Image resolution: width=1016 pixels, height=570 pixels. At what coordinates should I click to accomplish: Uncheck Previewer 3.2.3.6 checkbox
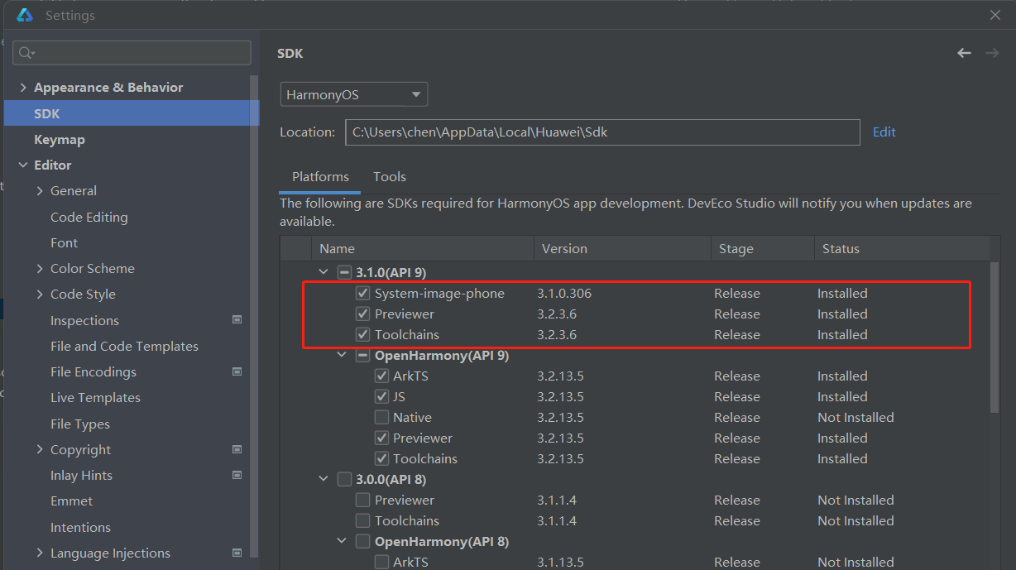(362, 314)
